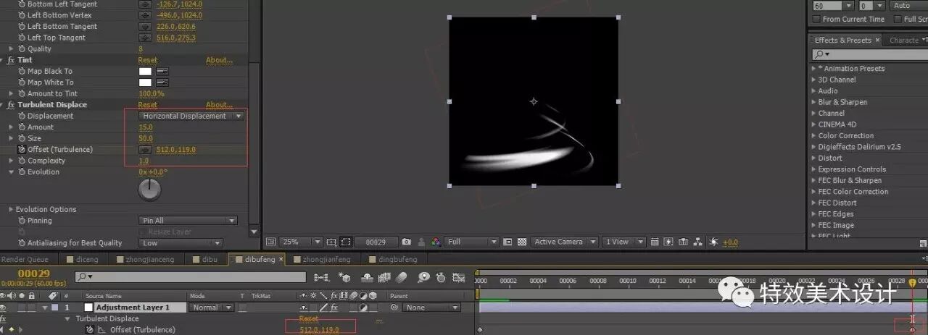Viewport: 928px width, 335px height.
Task: Toggle stopwatch for Amount property
Action: (22, 127)
